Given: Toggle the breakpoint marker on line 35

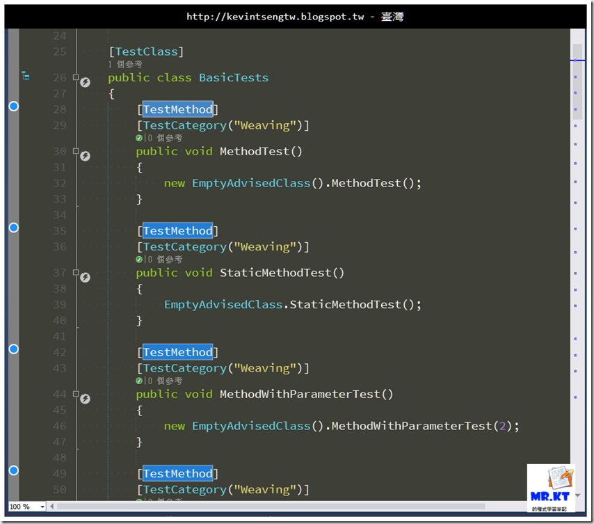Looking at the screenshot, I should click(14, 228).
